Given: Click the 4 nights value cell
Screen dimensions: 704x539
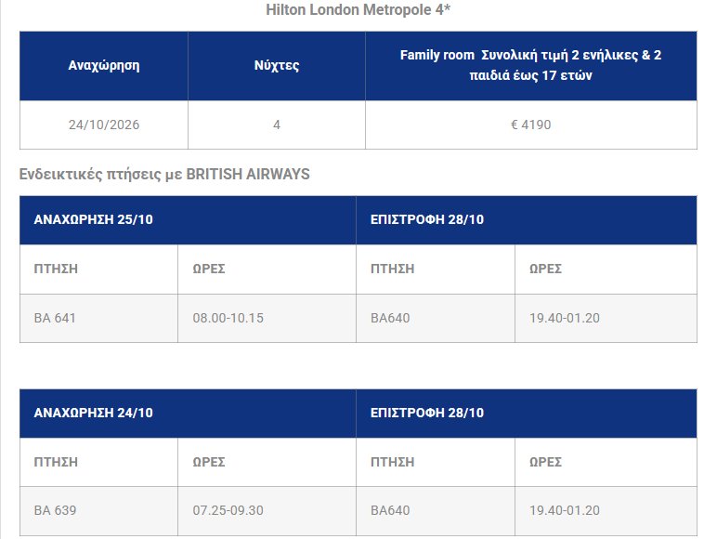Looking at the screenshot, I should [277, 125].
